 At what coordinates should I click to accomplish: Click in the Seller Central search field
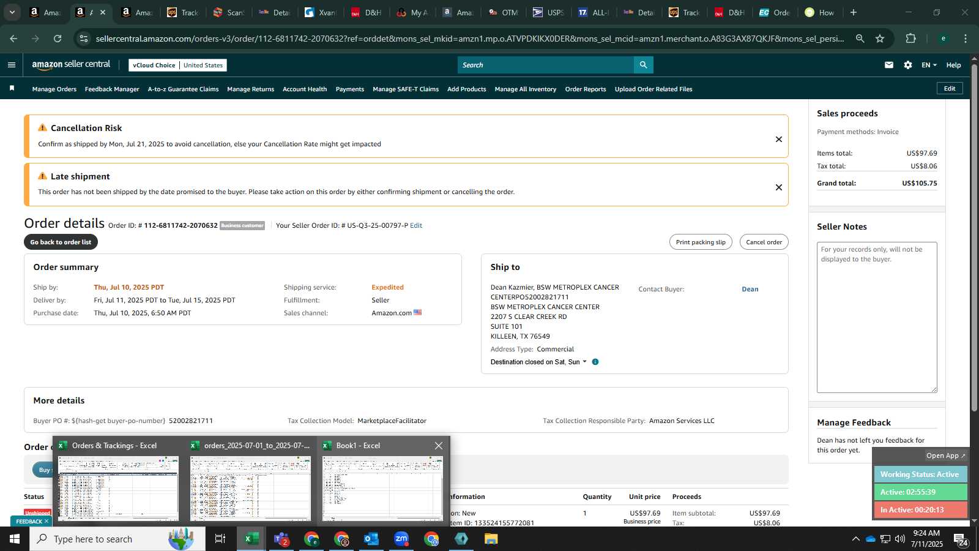(x=546, y=65)
